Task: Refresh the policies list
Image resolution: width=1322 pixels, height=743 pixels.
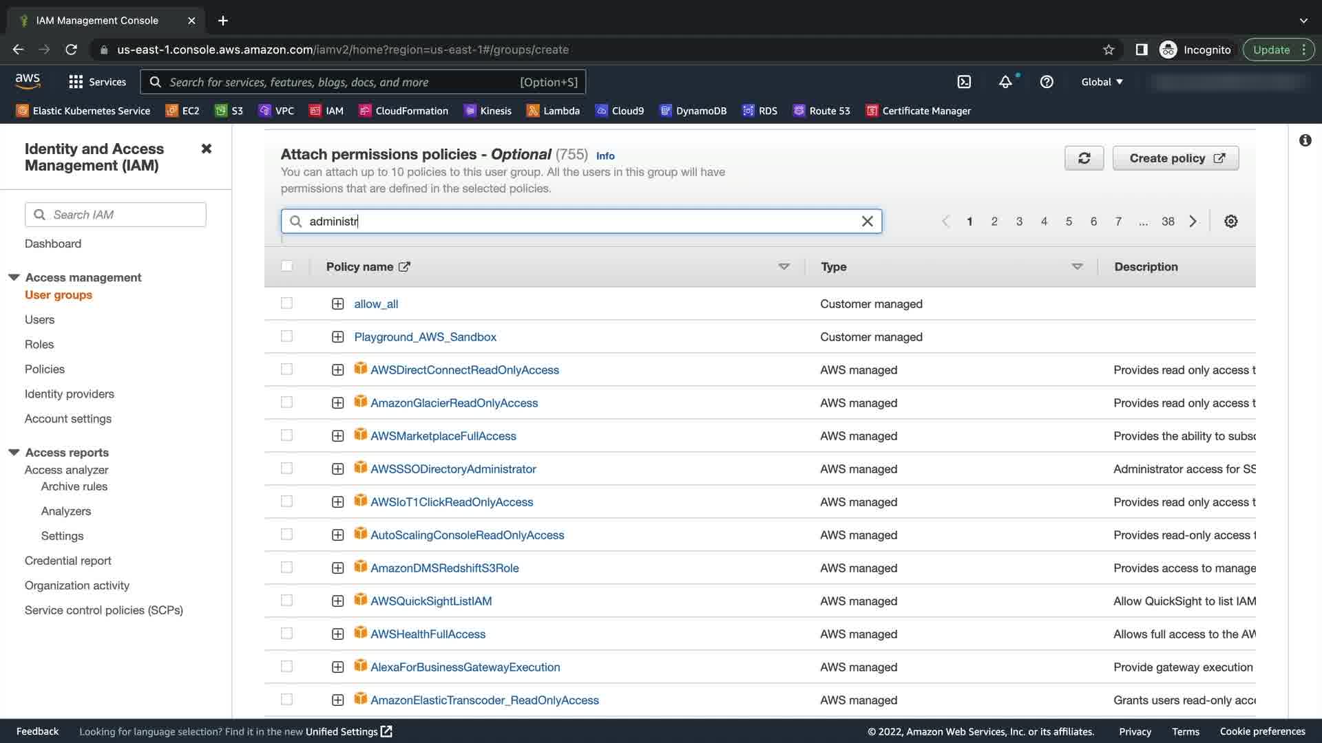Action: 1084,158
